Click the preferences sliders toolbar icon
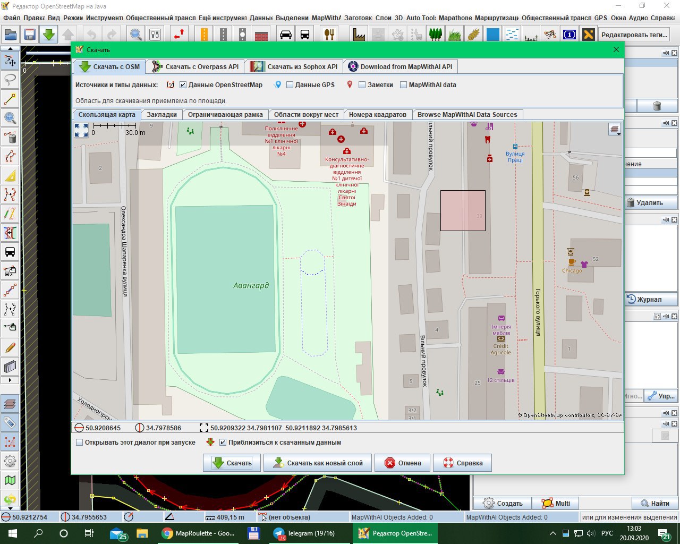This screenshot has width=680, height=544. pos(155,35)
